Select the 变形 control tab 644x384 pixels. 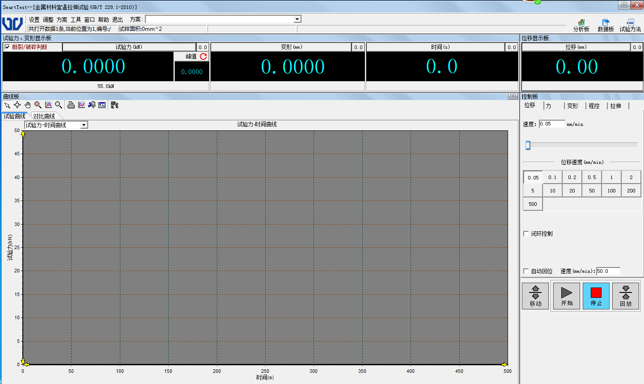tap(572, 106)
